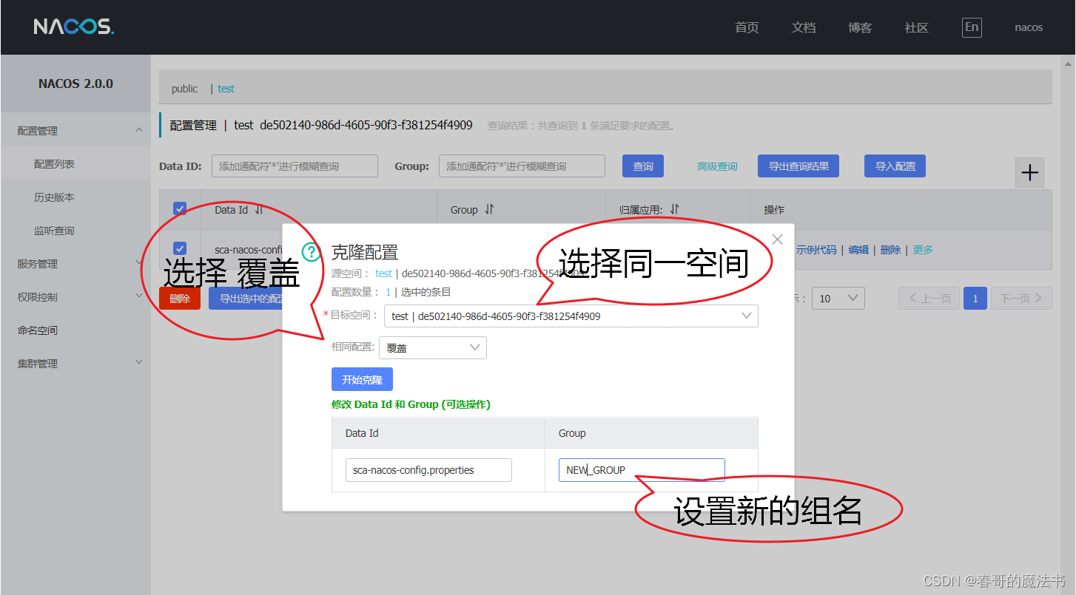1076x595 pixels.
Task: Toggle the select-all checkbox in table header
Action: (x=180, y=209)
